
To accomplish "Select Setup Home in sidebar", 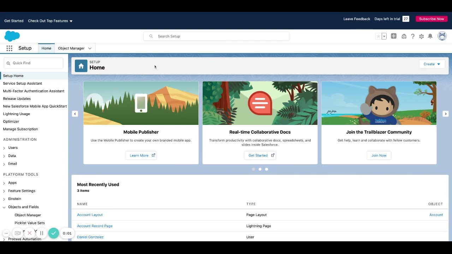I will (x=34, y=76).
